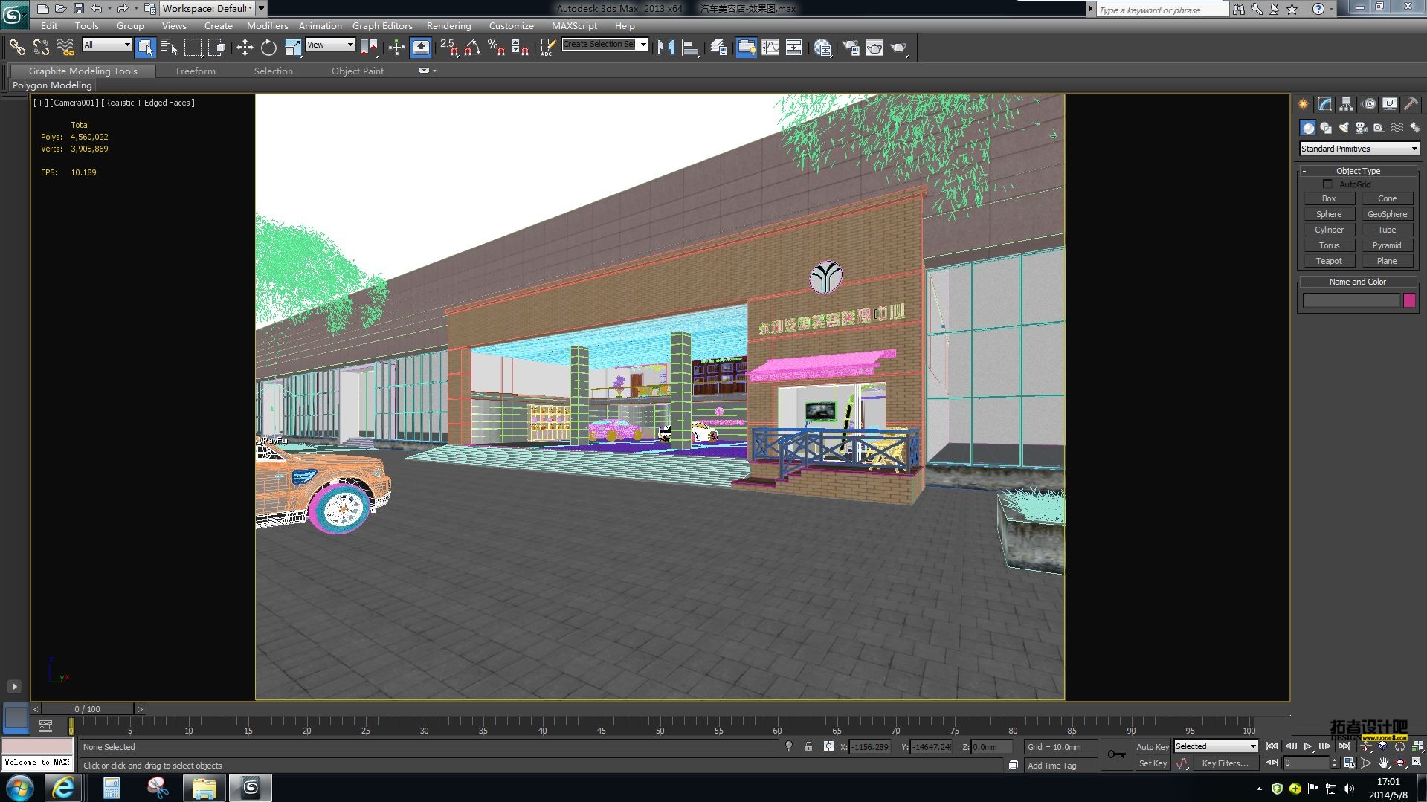Open the Edit Named Selection Sets icon
This screenshot has height=802, width=1427.
tap(547, 48)
